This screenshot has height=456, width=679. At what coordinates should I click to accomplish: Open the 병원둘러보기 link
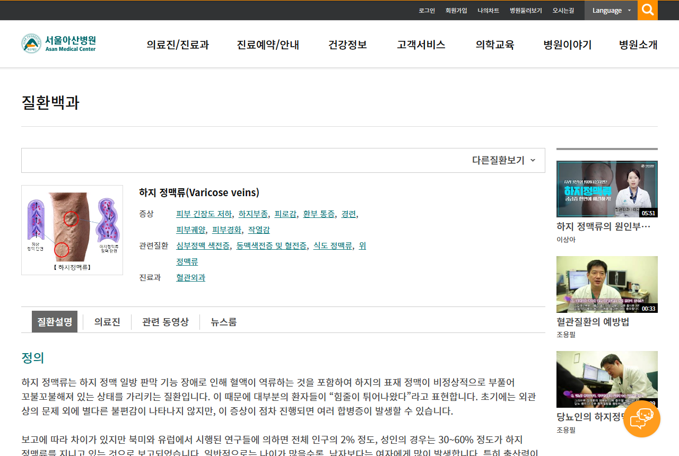point(526,11)
